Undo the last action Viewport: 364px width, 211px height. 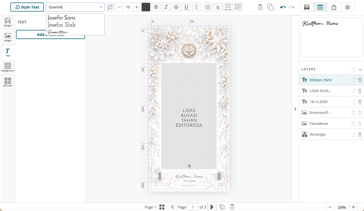pos(283,7)
